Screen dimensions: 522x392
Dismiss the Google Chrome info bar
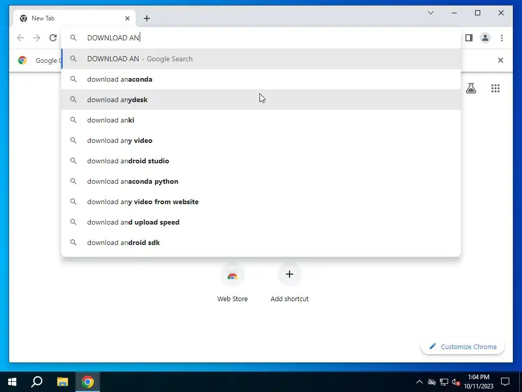tap(501, 60)
